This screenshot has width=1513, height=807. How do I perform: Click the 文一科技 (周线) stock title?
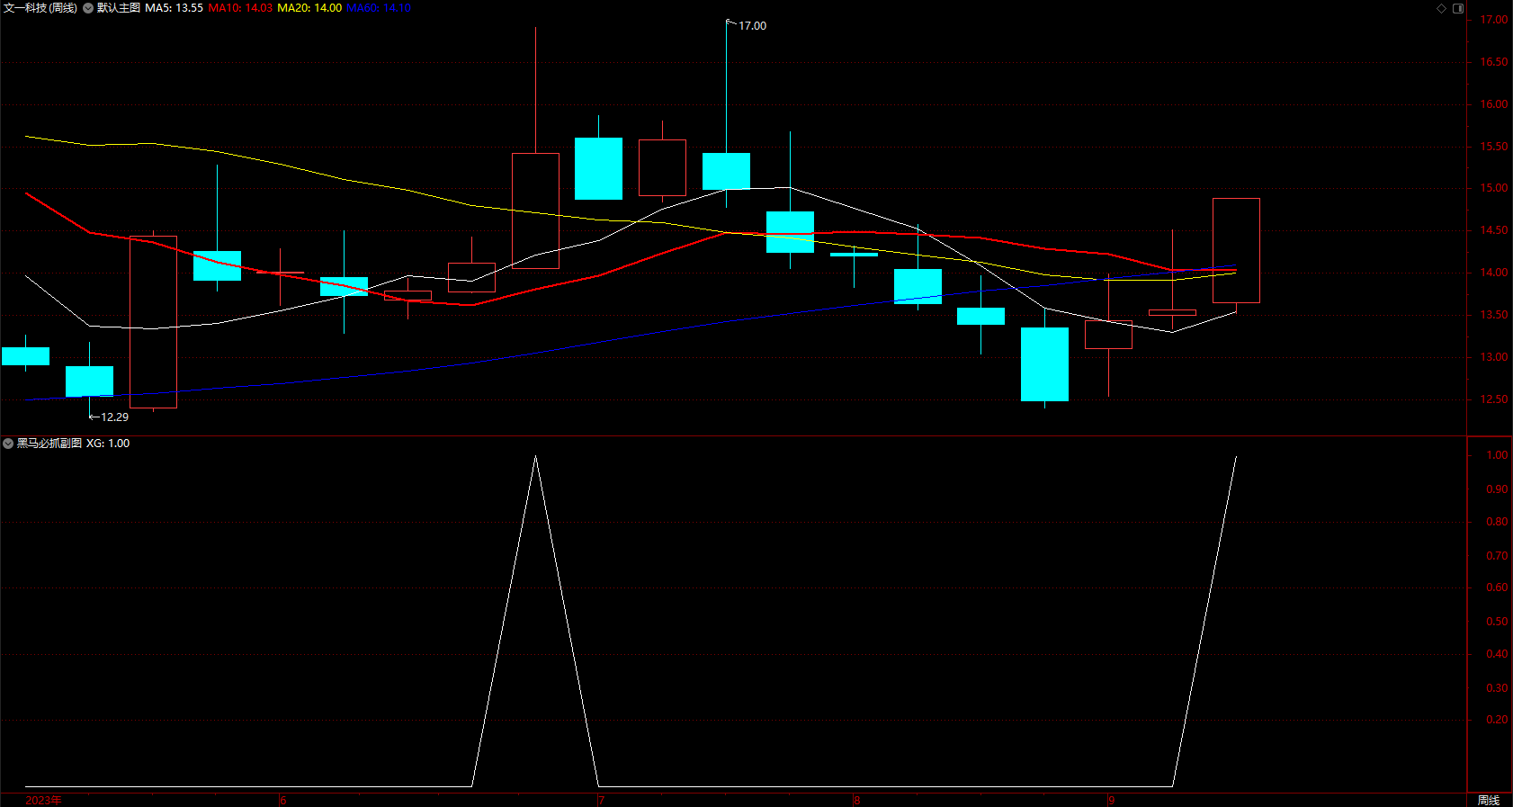pyautogui.click(x=40, y=8)
